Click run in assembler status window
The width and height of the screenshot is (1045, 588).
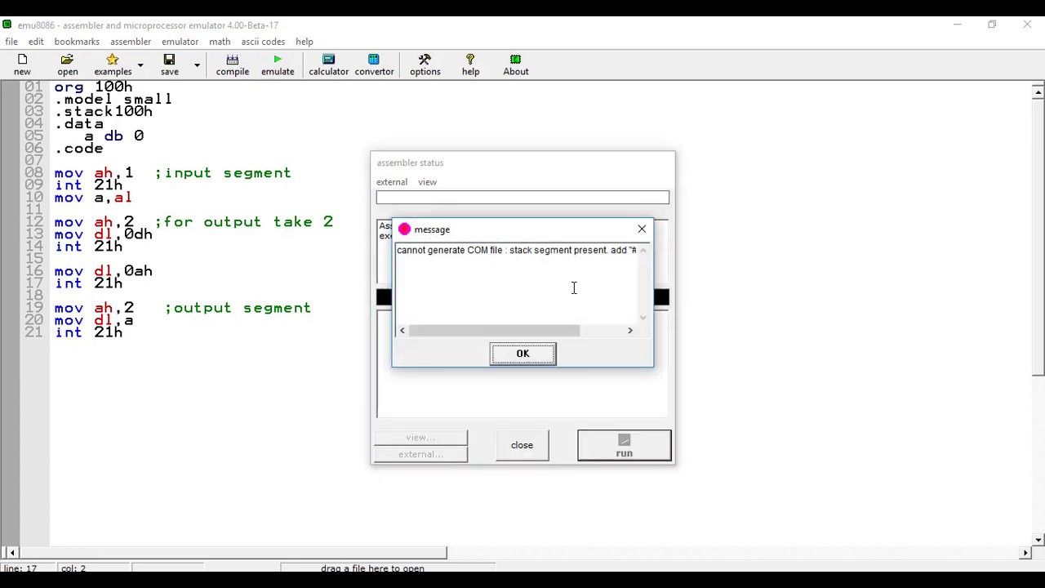click(x=624, y=445)
